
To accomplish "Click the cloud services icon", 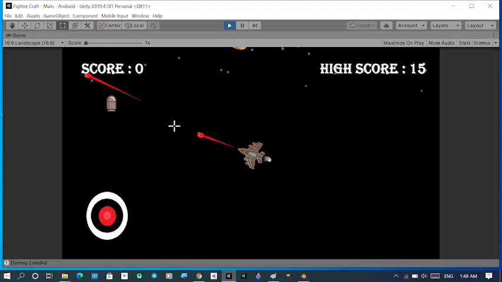I will [x=387, y=26].
